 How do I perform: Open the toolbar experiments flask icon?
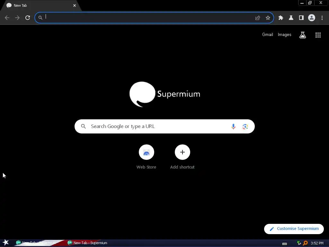[x=291, y=18]
